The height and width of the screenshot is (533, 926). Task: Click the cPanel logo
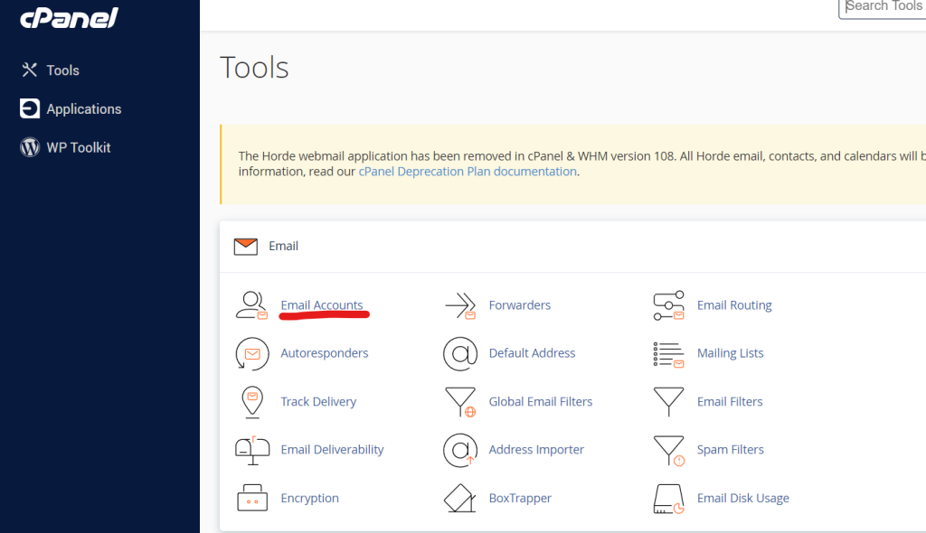69,18
